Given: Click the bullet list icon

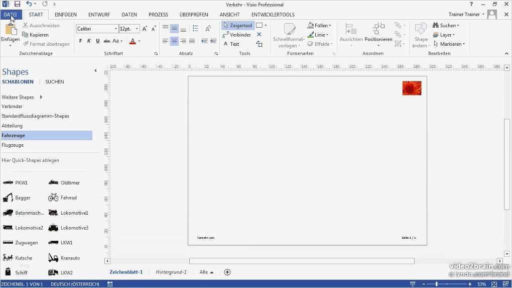Looking at the screenshot, I should pyautogui.click(x=196, y=29).
